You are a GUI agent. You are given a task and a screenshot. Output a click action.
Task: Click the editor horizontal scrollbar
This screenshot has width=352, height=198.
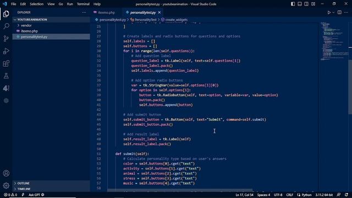click(180, 190)
